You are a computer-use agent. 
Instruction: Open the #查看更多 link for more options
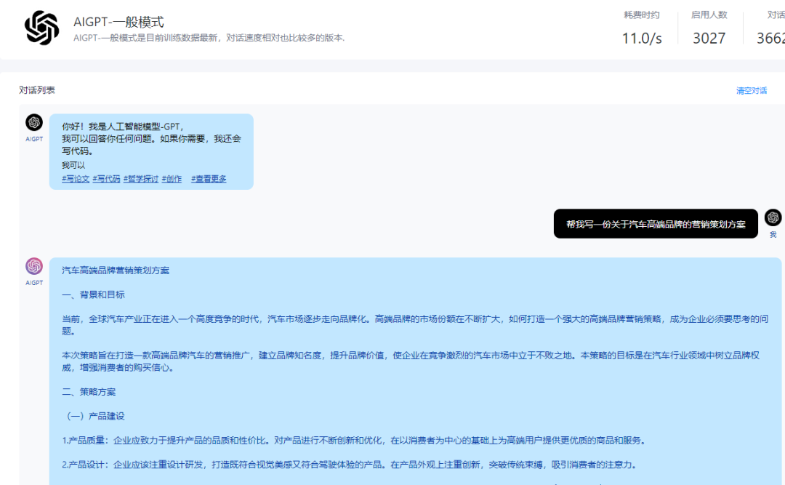[x=209, y=179]
